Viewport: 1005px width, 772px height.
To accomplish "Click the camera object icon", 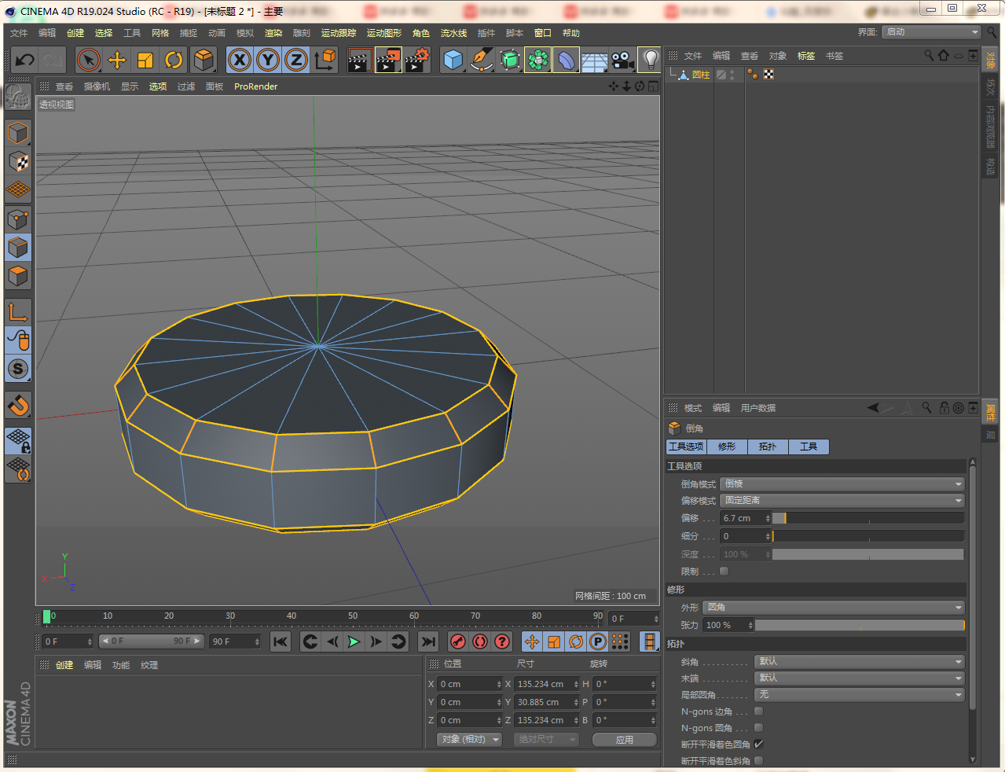I will (622, 60).
